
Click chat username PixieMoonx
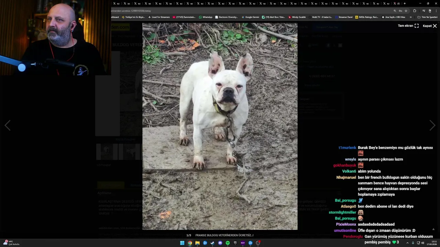[346, 224]
